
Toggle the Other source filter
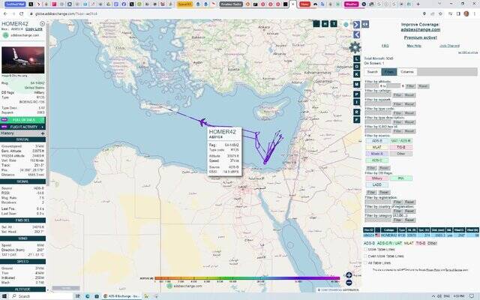coord(401,154)
